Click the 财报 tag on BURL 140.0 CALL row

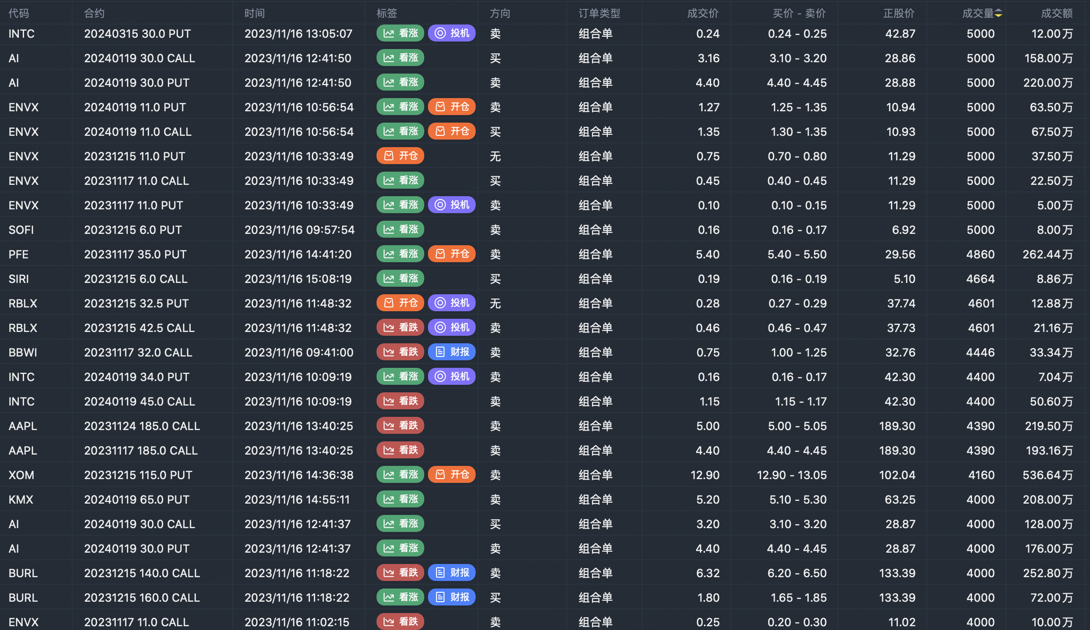[x=452, y=572]
